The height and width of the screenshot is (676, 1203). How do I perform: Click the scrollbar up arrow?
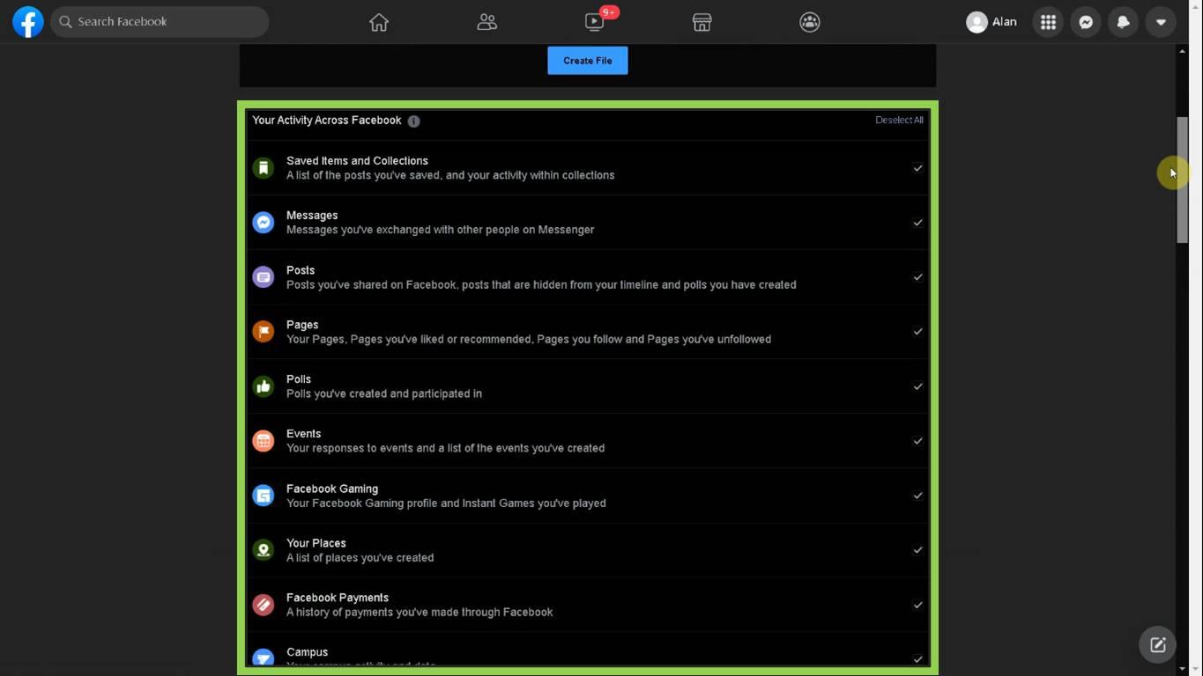coord(1182,51)
